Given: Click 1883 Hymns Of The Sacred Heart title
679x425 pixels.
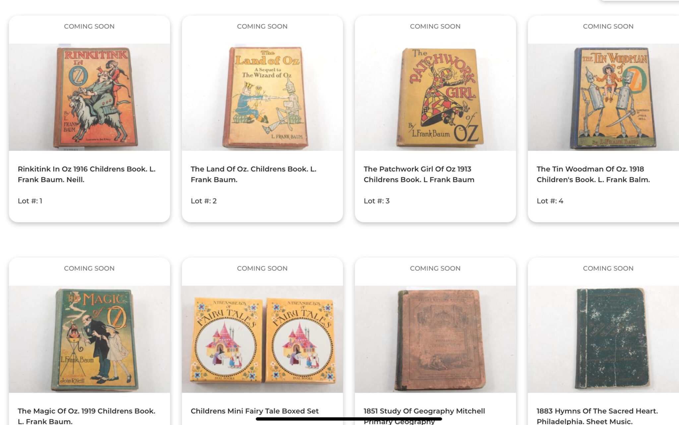Looking at the screenshot, I should point(597,416).
